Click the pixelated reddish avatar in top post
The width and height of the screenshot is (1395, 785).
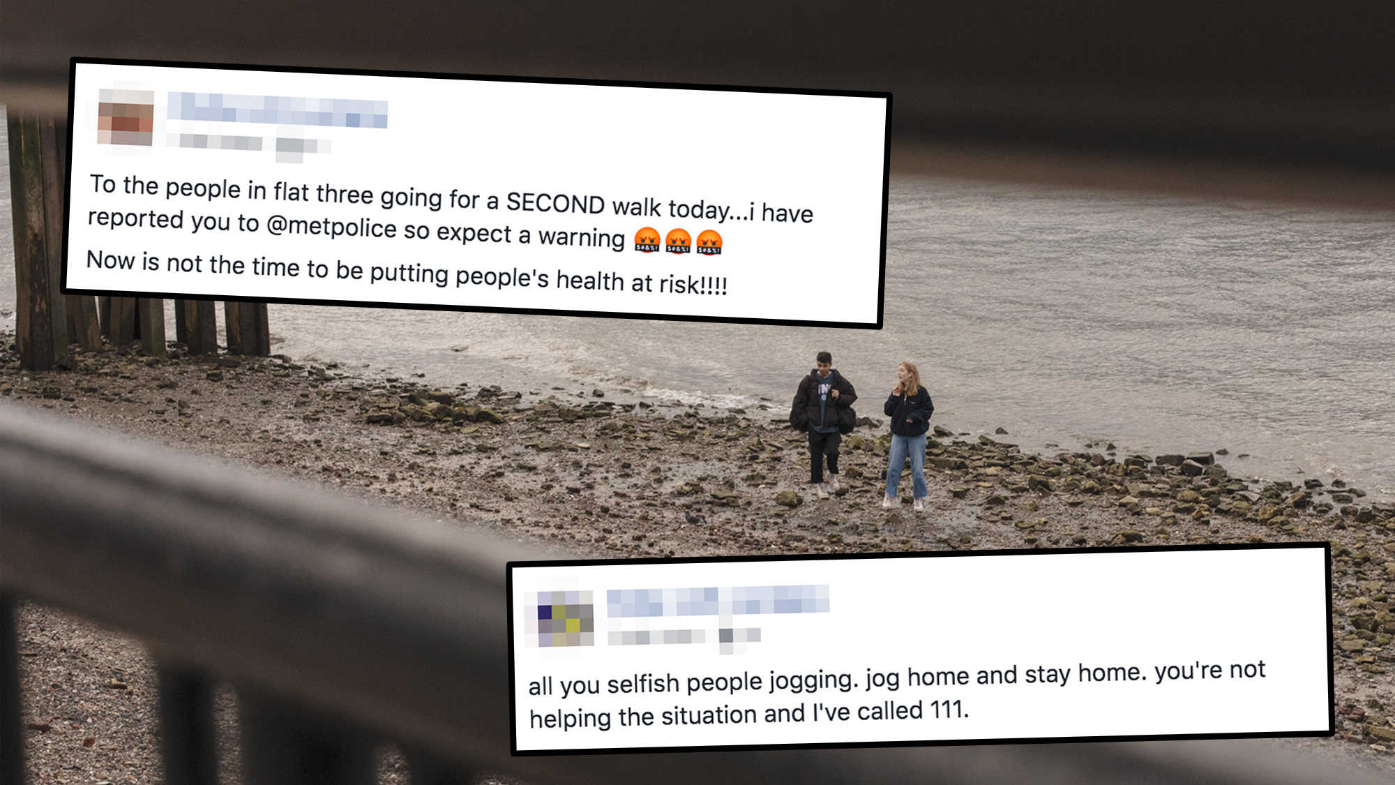pyautogui.click(x=126, y=117)
